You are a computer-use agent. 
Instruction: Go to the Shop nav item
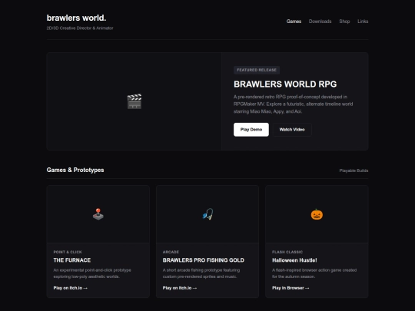[344, 22]
